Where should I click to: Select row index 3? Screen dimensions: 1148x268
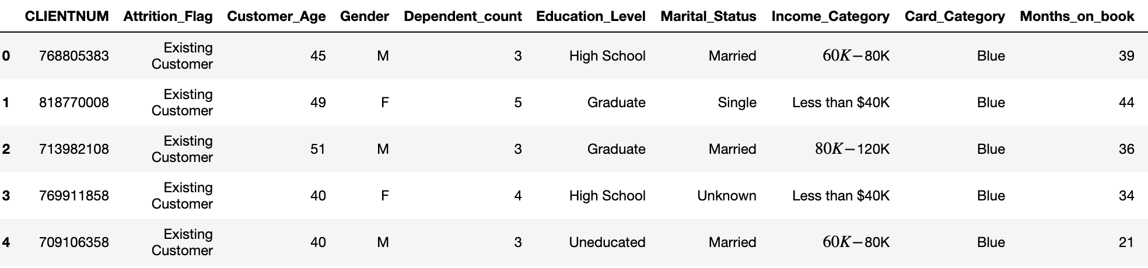6,196
